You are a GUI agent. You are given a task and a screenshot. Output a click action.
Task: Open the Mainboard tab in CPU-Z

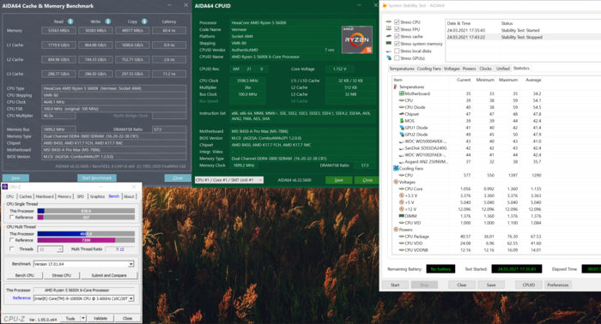click(x=45, y=196)
